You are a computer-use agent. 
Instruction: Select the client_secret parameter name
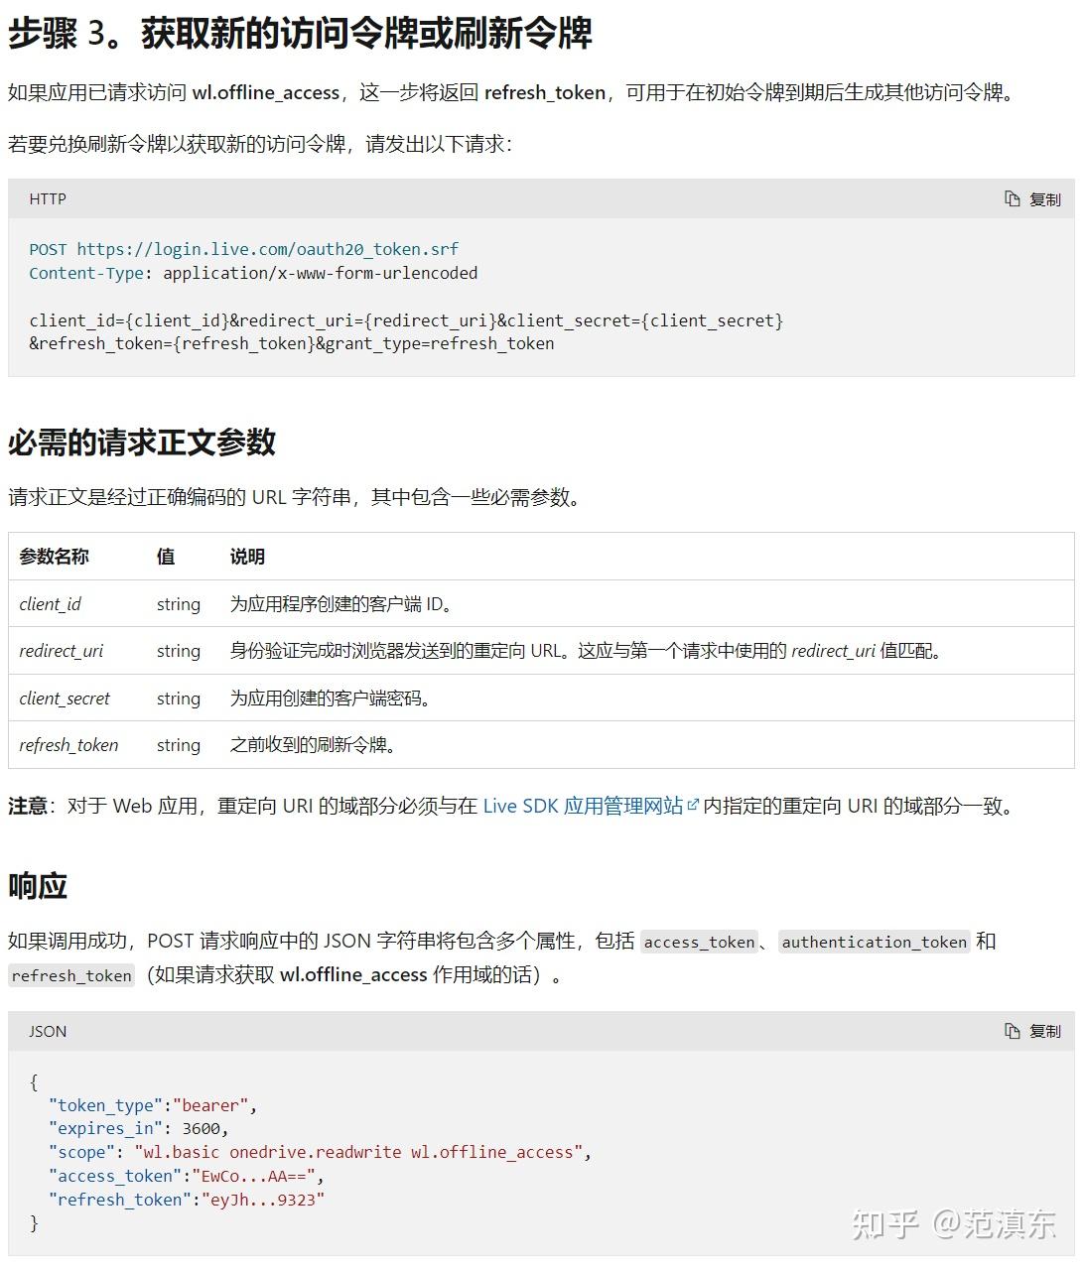[x=65, y=698]
